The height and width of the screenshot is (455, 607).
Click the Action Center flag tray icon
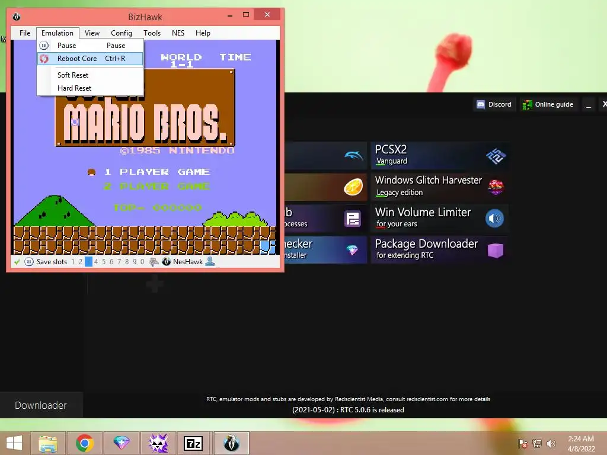pyautogui.click(x=523, y=444)
